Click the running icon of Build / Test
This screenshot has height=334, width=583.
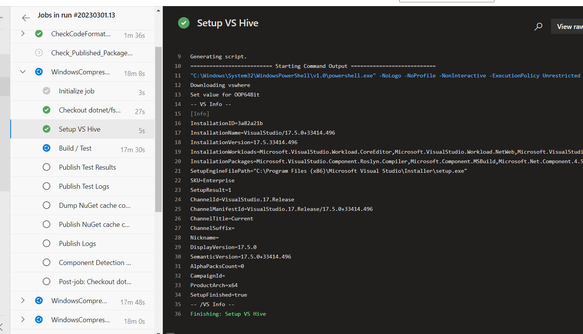(x=47, y=148)
